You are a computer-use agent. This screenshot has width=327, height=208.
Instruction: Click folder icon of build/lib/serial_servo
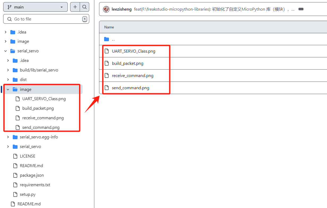[15, 70]
